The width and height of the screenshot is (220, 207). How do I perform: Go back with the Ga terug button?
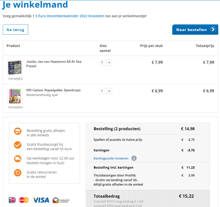(15, 30)
